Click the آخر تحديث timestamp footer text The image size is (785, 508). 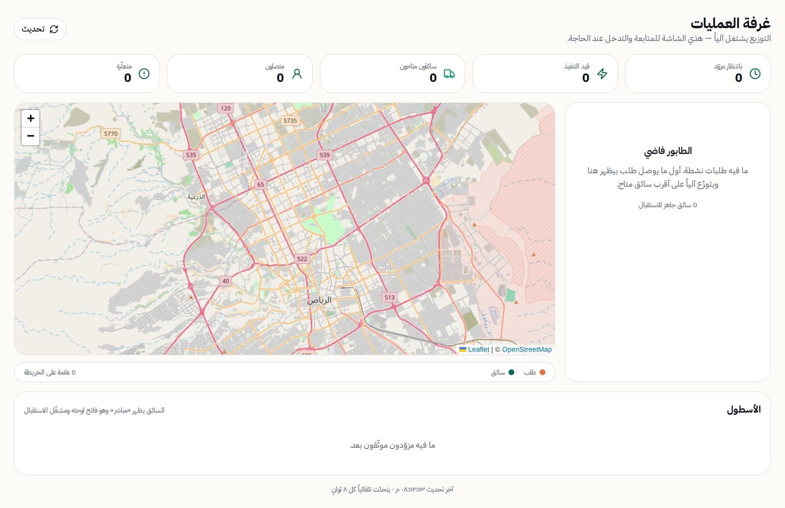point(392,489)
